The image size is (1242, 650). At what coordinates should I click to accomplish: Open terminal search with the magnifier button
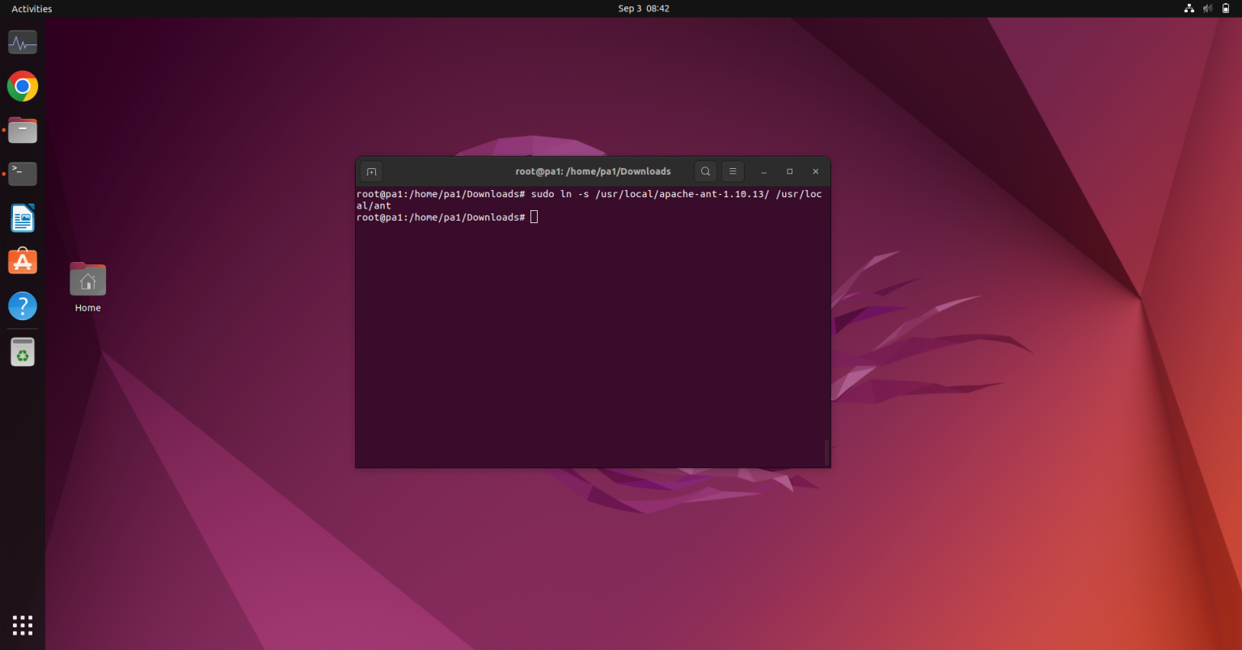(704, 171)
